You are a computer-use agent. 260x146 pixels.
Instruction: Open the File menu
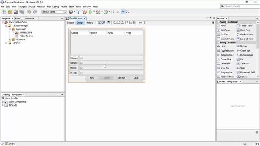click(3, 6)
